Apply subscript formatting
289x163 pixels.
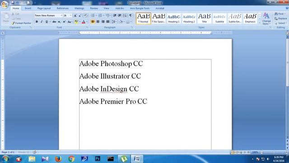59,22
